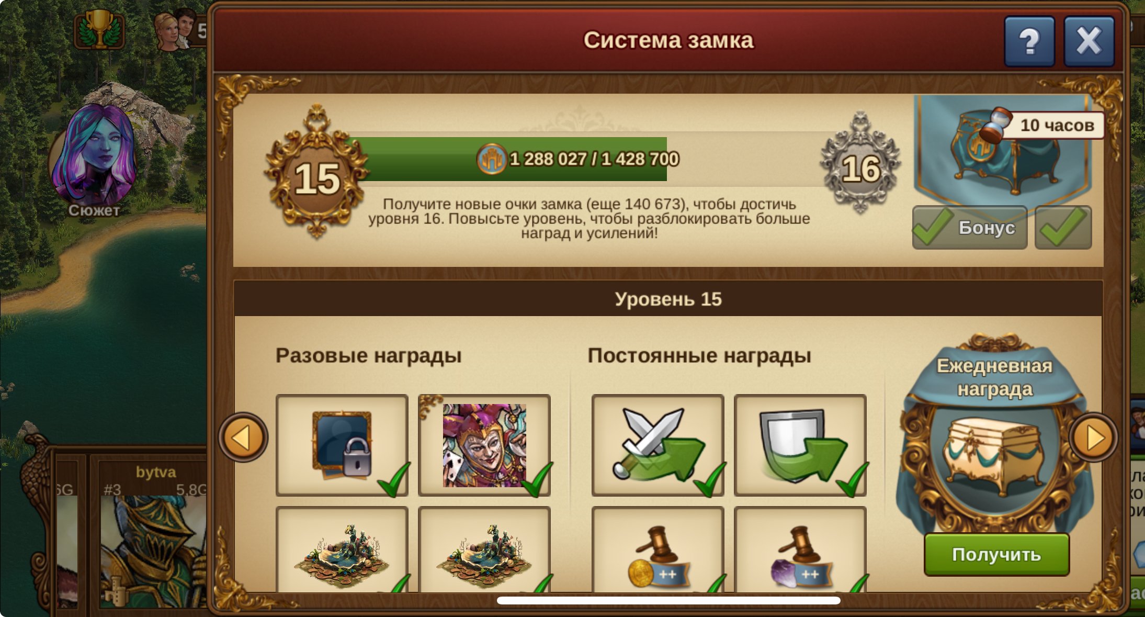1145x617 pixels.
Task: Open the help question mark button
Action: pos(1029,41)
